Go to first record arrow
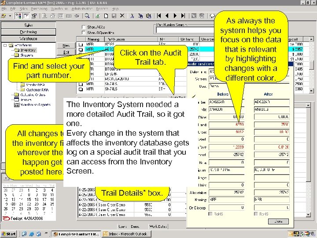This screenshot has width=317, height=238. 159,15
